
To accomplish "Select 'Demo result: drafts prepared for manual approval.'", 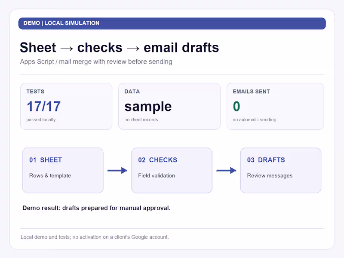I will click(96, 208).
